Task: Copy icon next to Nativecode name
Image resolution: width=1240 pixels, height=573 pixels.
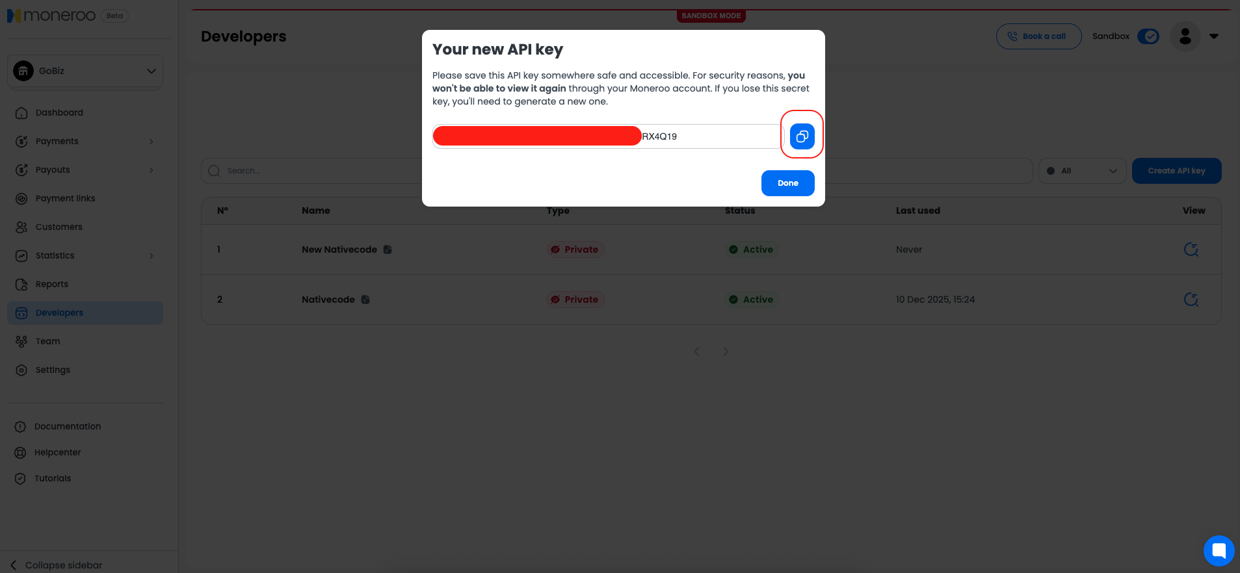Action: 365,299
